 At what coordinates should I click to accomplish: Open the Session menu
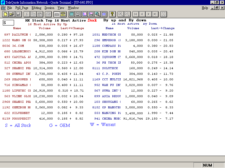49,8
